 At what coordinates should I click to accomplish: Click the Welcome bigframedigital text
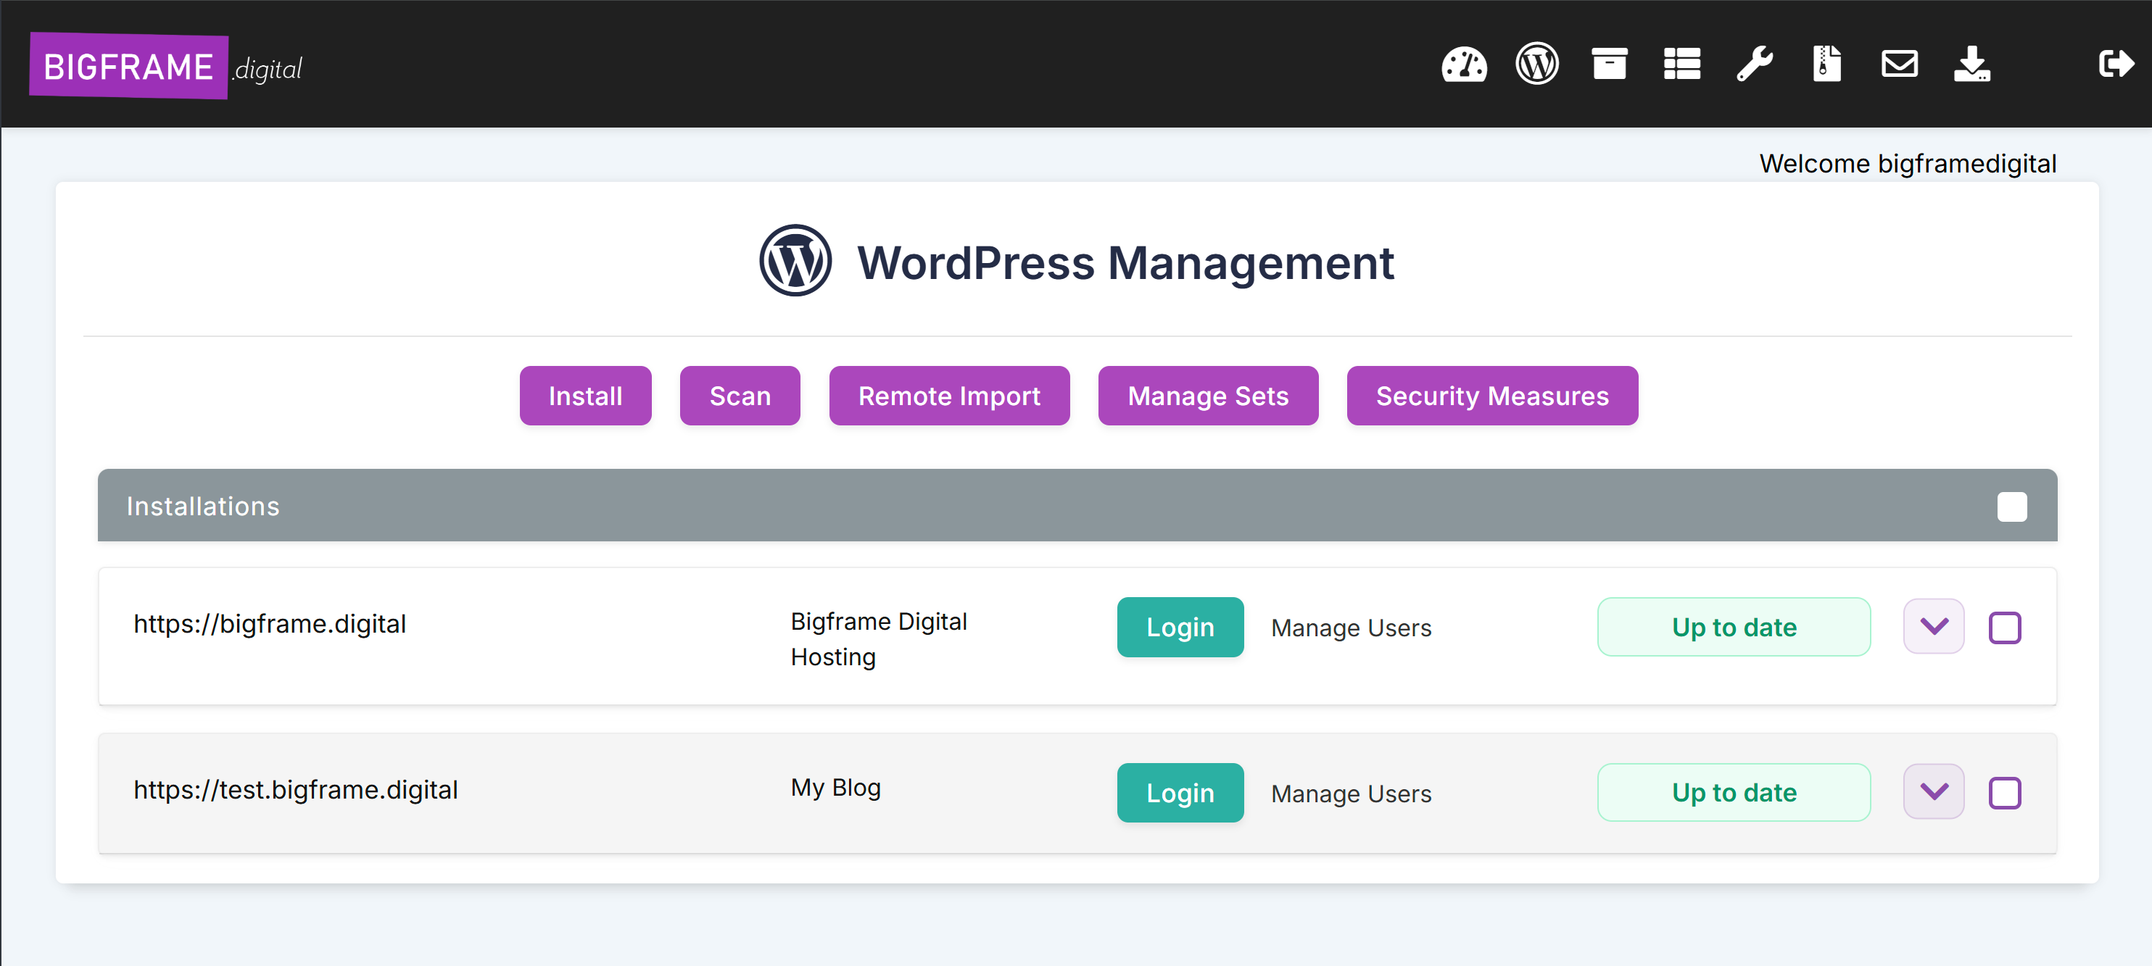1907,164
